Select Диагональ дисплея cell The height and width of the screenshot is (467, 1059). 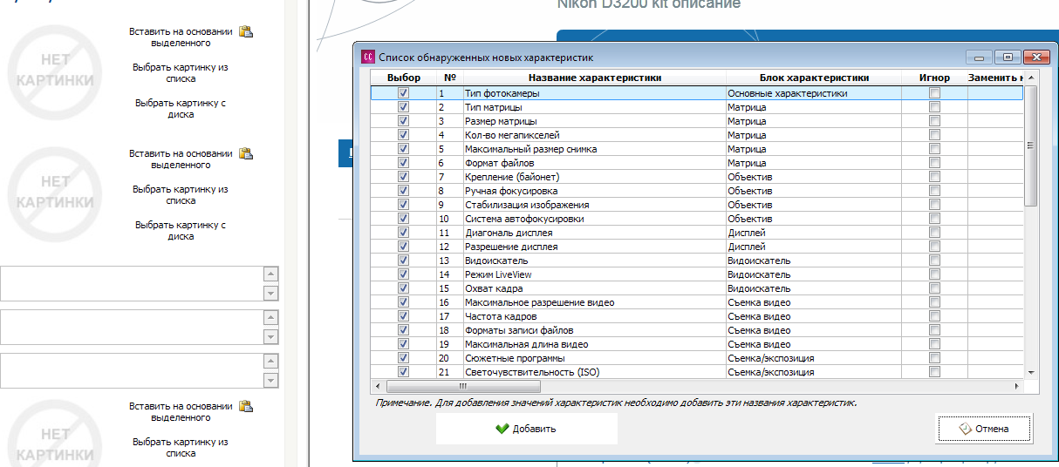[x=594, y=233]
